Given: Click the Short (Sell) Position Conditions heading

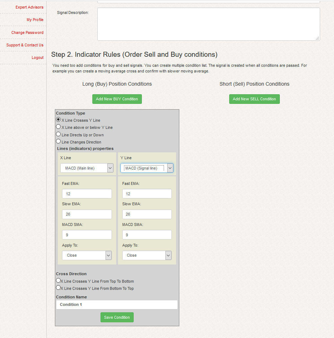Looking at the screenshot, I should click(254, 84).
